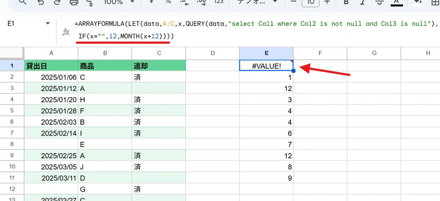The width and height of the screenshot is (440, 201).
Task: Select column G header
Action: tap(374, 53)
